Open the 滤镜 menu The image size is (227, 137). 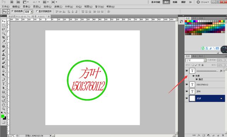point(58,7)
